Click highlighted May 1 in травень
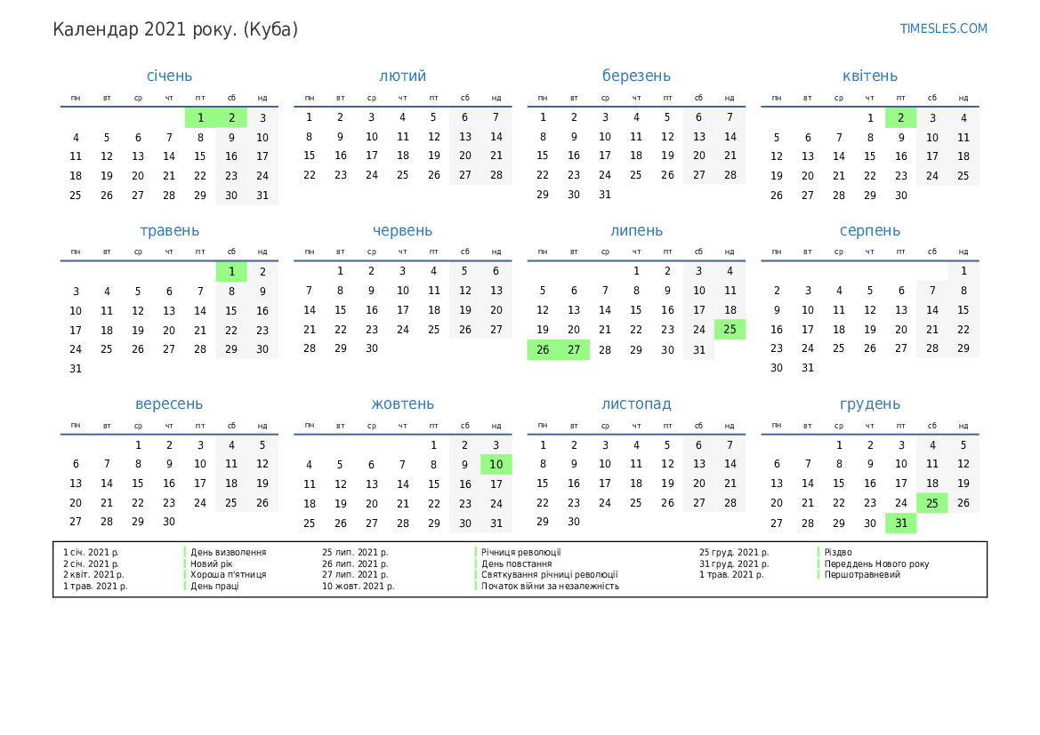This screenshot has height=735, width=1040. (x=231, y=272)
